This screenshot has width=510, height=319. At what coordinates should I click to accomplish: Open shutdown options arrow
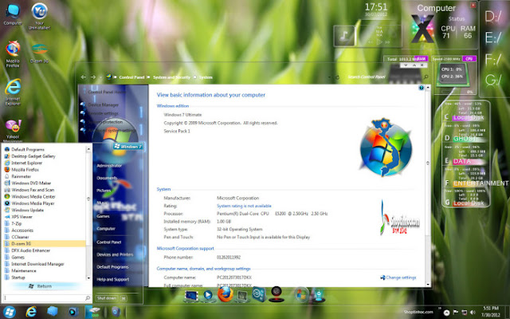click(x=124, y=298)
